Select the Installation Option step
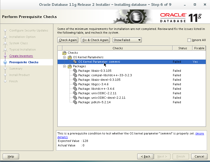This screenshot has width=210, height=162. 22,37
